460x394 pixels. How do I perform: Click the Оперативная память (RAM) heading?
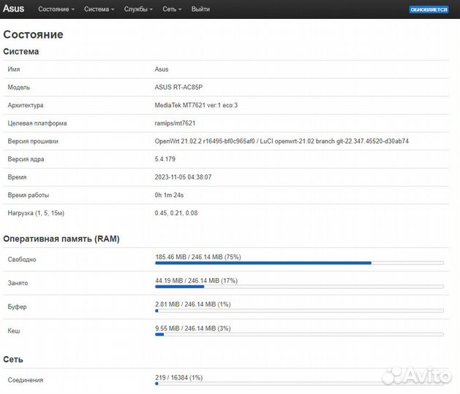61,239
